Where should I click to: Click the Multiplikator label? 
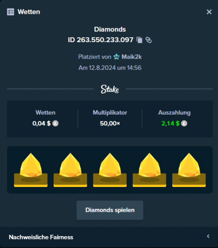[x=110, y=113]
